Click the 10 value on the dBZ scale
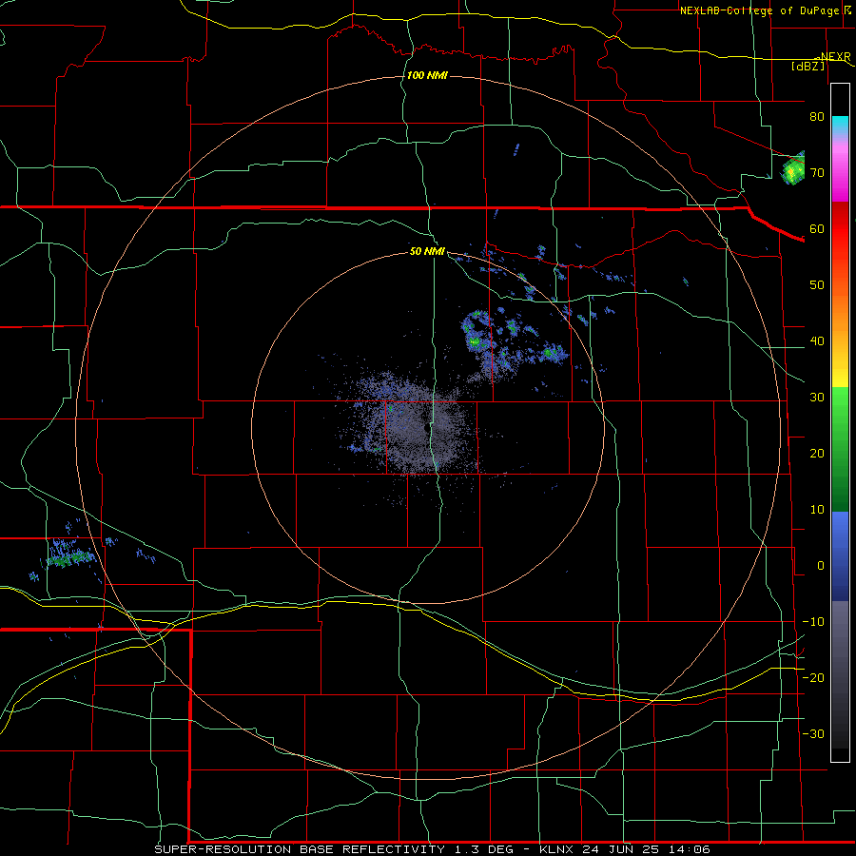The image size is (856, 856). (817, 510)
